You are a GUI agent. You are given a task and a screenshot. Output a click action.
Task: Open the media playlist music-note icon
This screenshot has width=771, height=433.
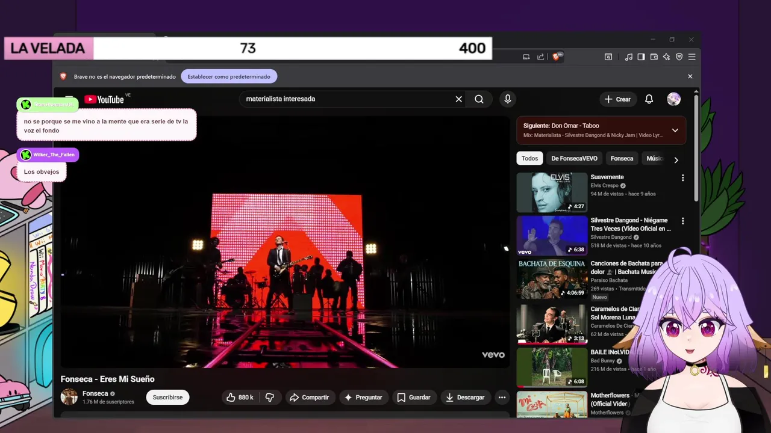click(x=628, y=57)
